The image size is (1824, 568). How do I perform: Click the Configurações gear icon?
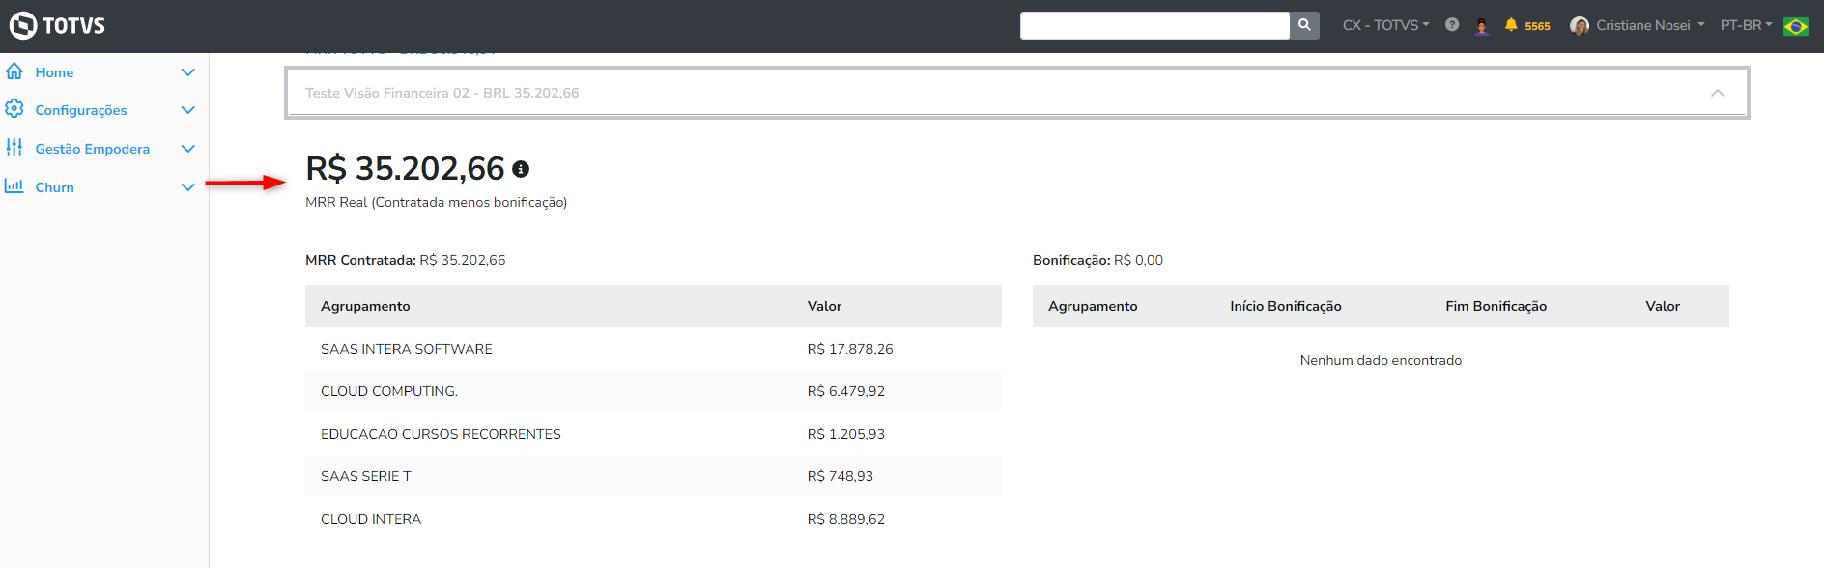tap(14, 108)
